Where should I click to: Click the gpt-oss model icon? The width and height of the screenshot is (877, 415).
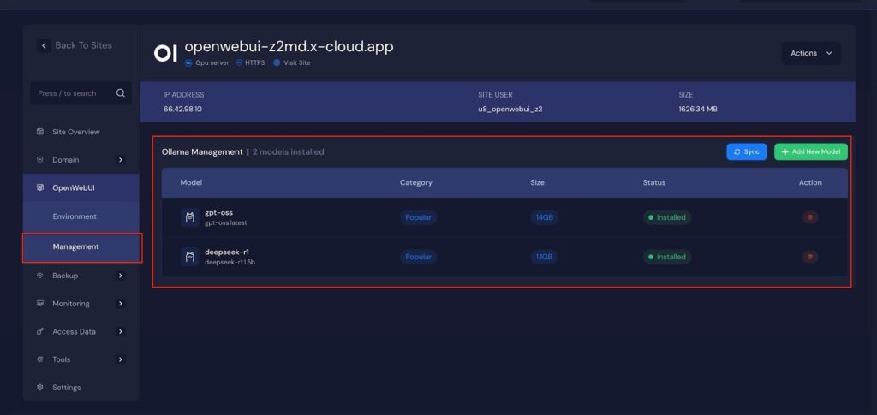[x=189, y=217]
